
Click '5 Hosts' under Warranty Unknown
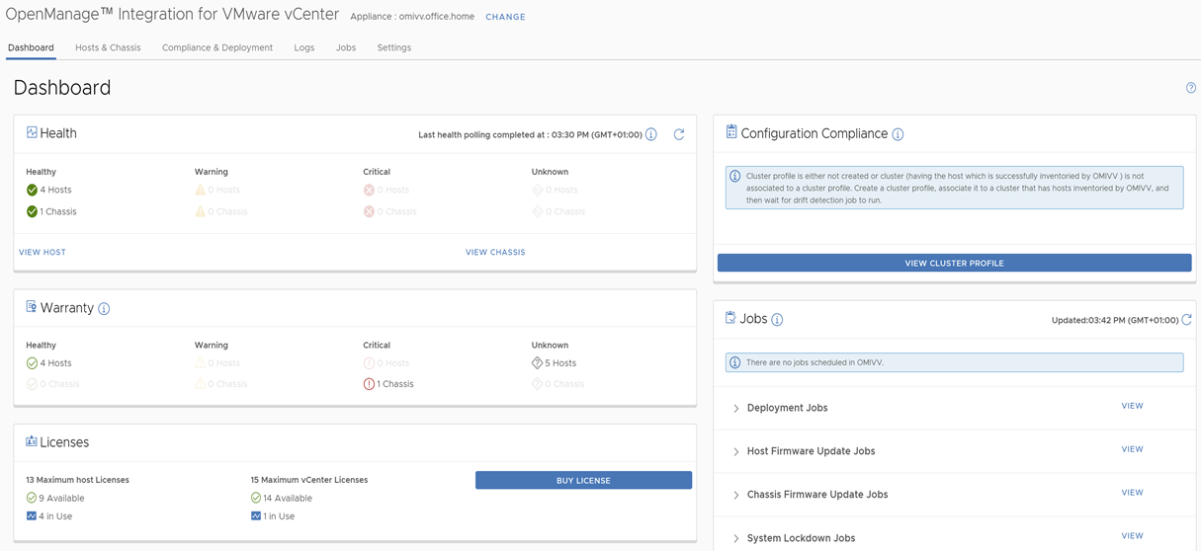coord(560,363)
